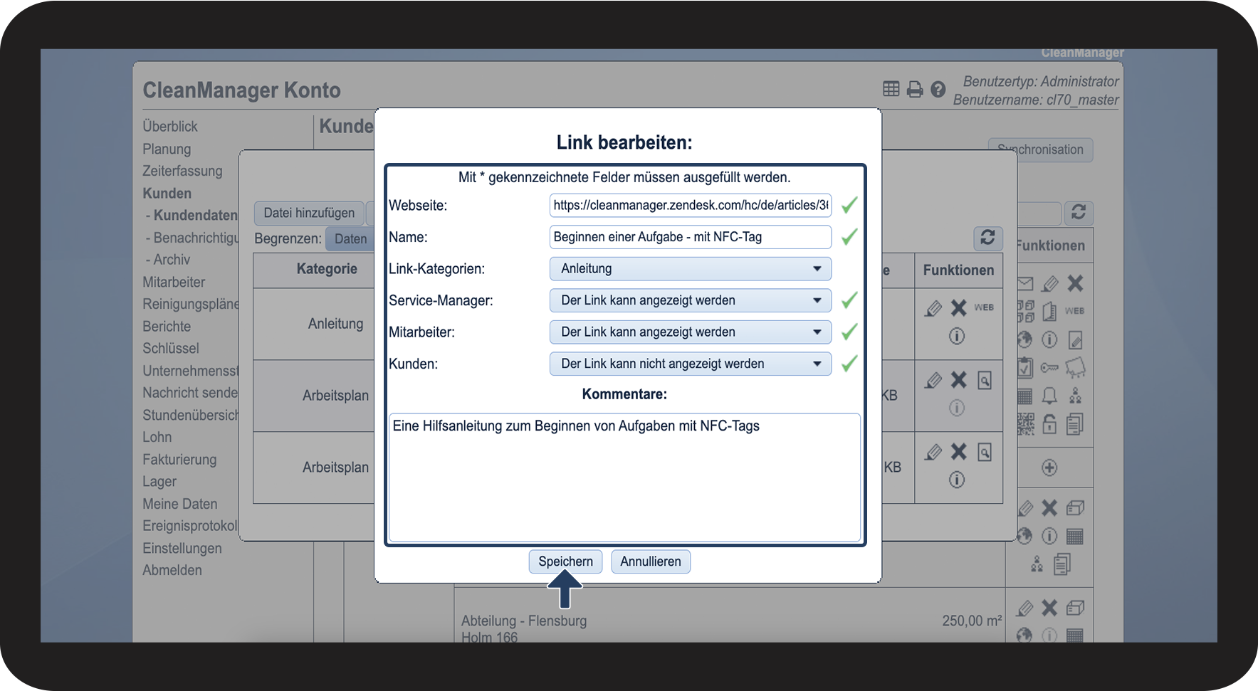
Task: Click the delete X in the Anleitung row
Action: [959, 307]
